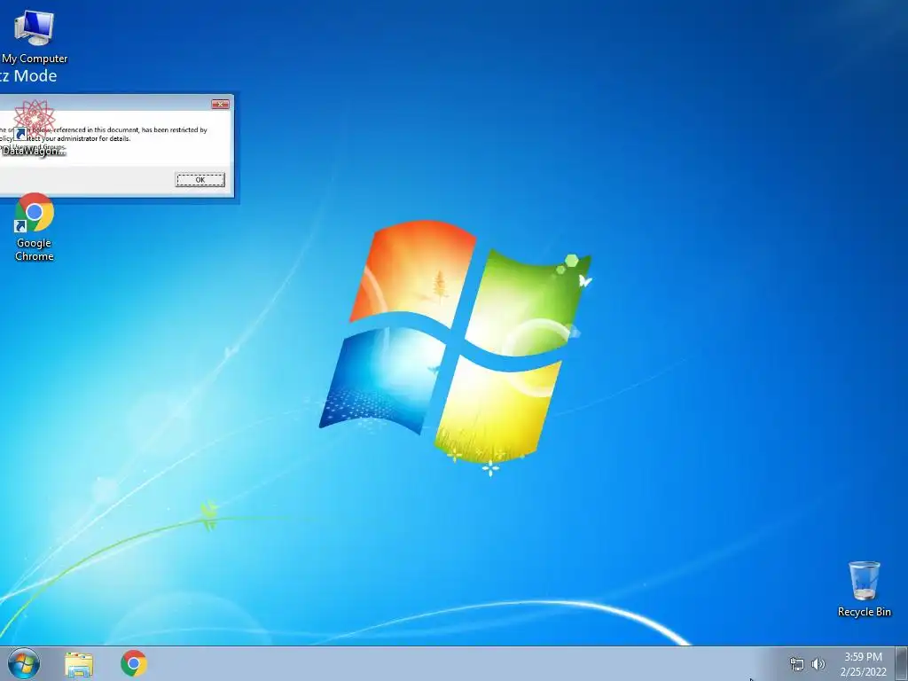Open the network status tray icon

[x=797, y=664]
